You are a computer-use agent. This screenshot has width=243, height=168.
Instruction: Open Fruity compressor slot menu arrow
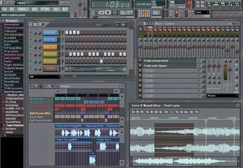click(140, 61)
